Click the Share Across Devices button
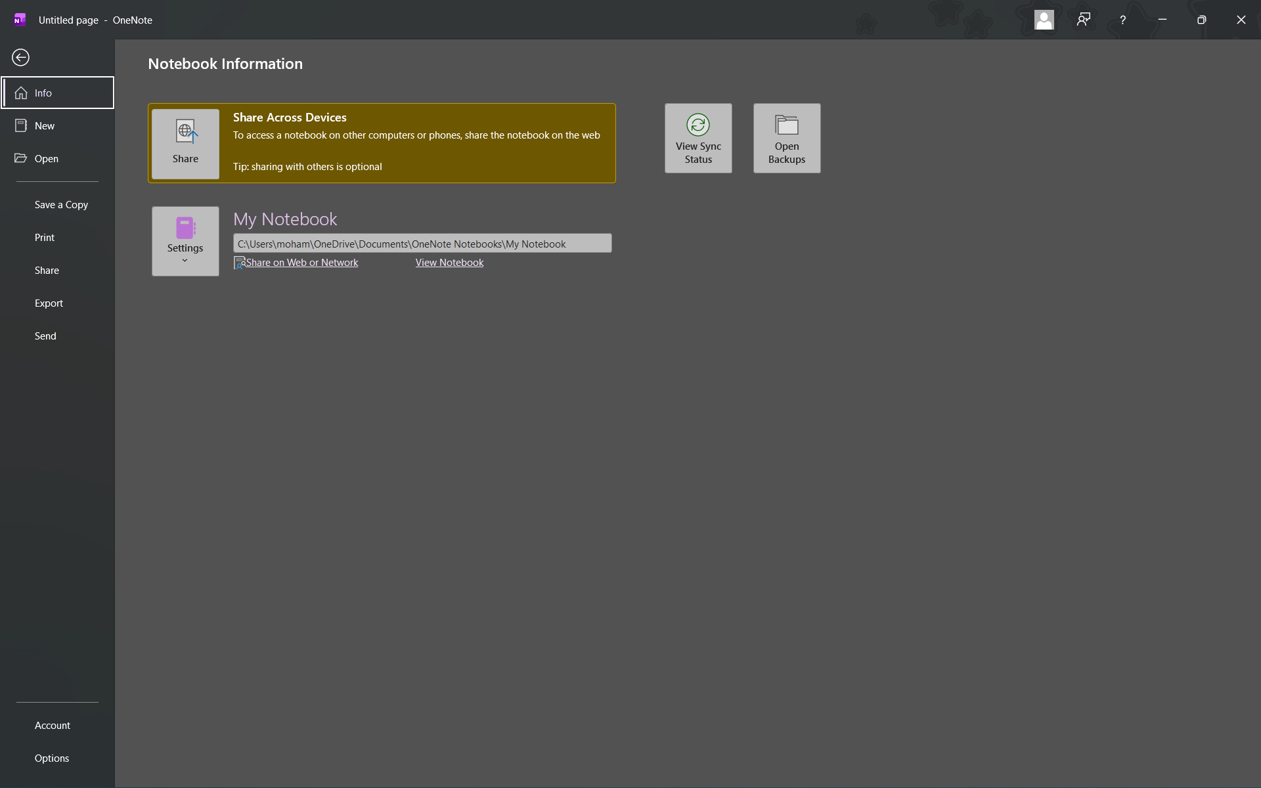 tap(185, 143)
